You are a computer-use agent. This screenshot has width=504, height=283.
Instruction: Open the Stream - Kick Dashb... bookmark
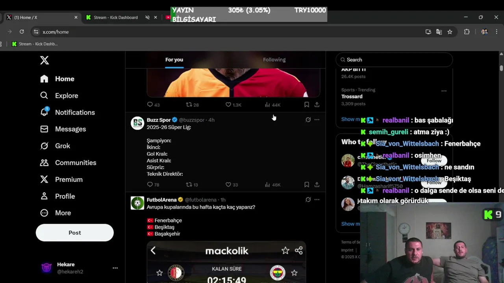coord(35,44)
